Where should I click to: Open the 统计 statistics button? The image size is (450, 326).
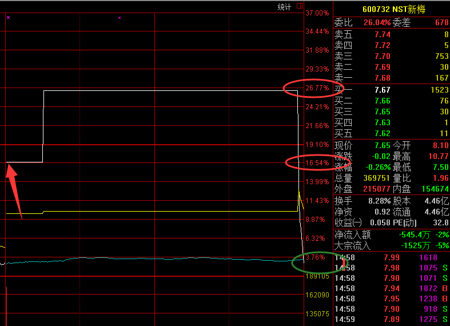pos(284,7)
